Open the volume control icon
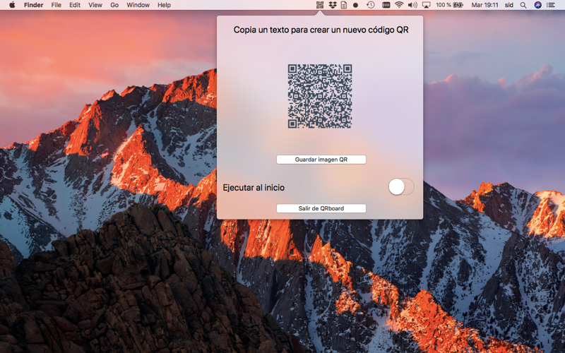Screen dimensions: 565x353 pyautogui.click(x=412, y=5)
